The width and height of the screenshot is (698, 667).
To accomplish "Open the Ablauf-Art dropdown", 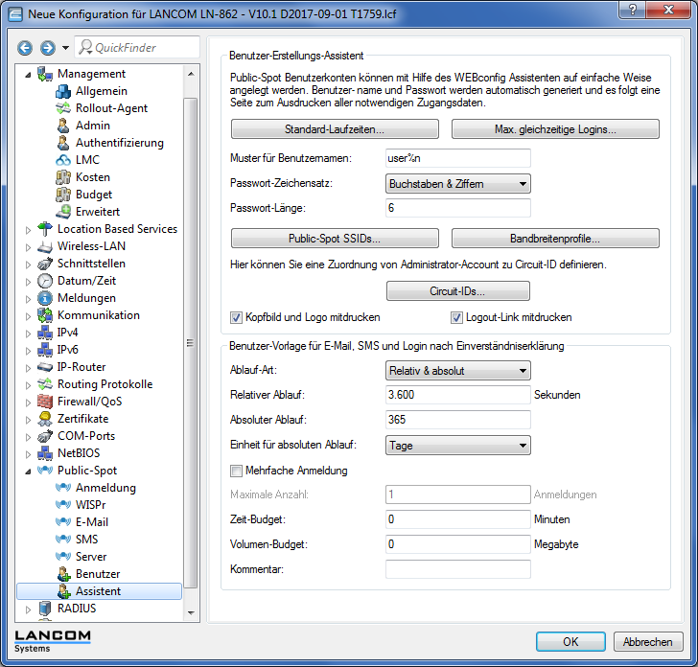I will click(x=458, y=370).
